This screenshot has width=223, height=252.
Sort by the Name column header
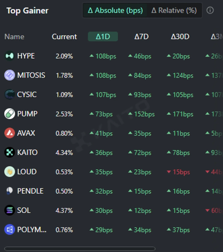(14, 37)
